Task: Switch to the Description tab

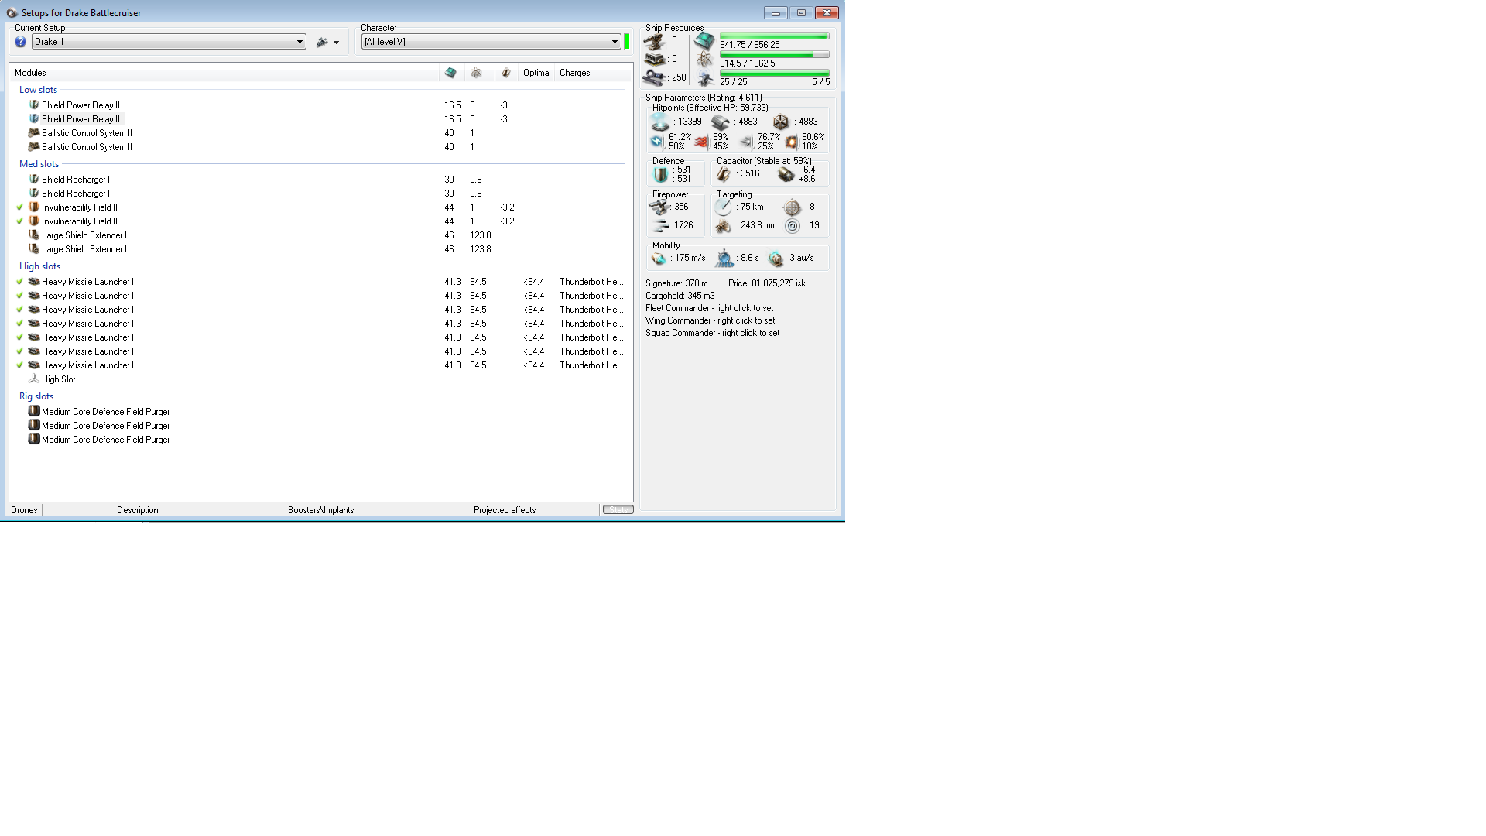Action: click(x=138, y=510)
